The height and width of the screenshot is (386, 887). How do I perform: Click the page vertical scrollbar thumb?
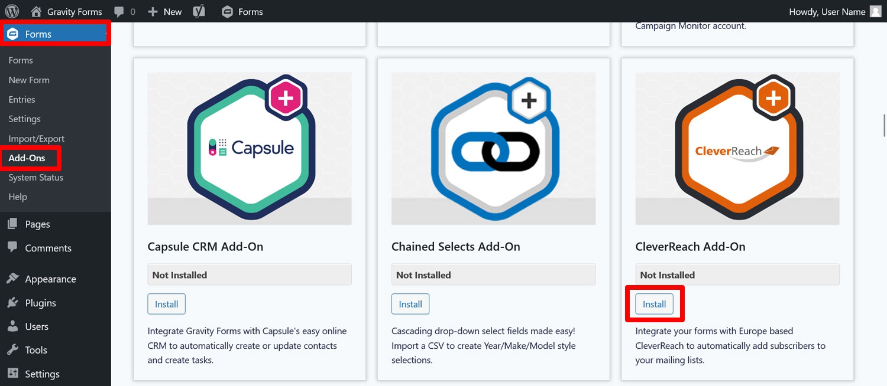(885, 126)
